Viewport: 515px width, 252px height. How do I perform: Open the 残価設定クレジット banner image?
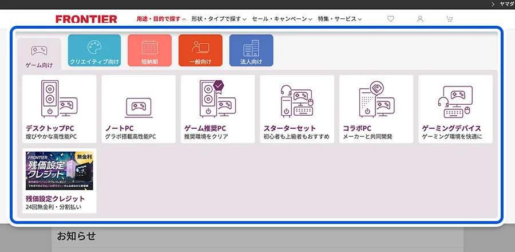click(x=60, y=171)
